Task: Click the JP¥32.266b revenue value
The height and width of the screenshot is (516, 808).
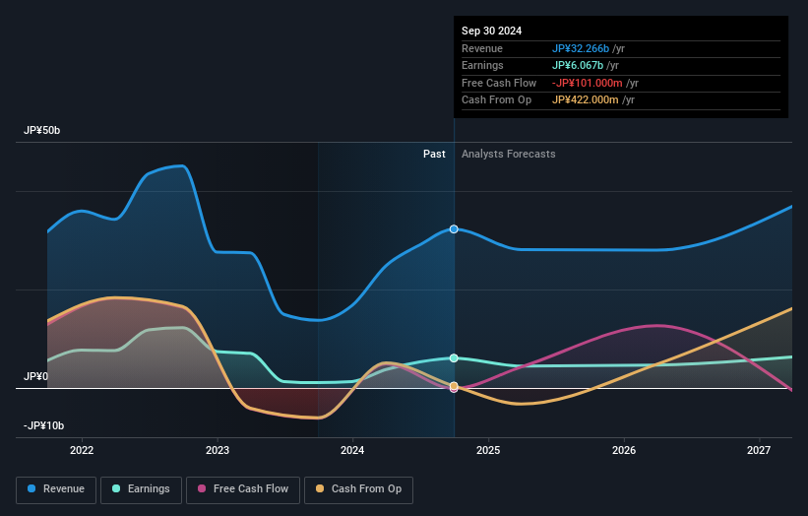Action: [x=581, y=48]
